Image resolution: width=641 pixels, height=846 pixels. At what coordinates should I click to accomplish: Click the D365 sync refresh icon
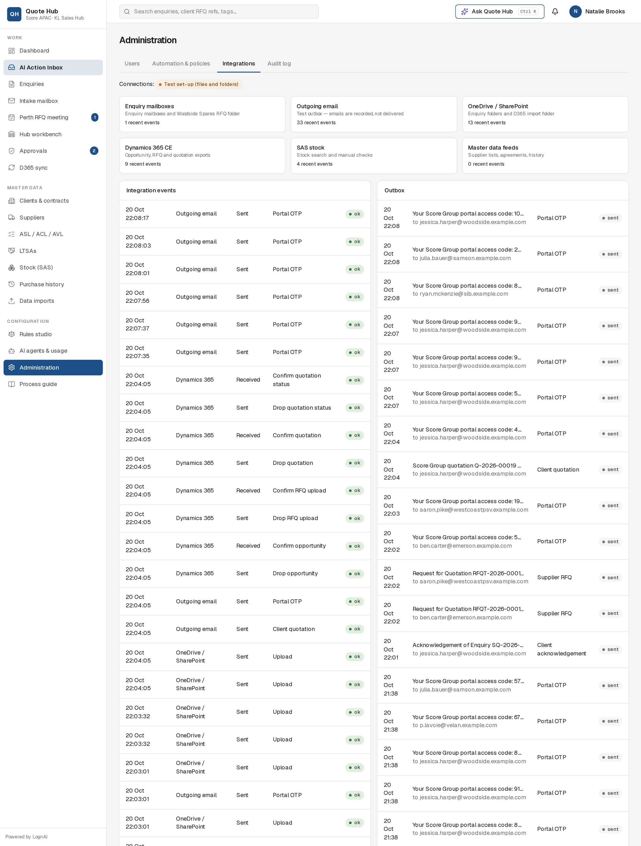pos(12,167)
